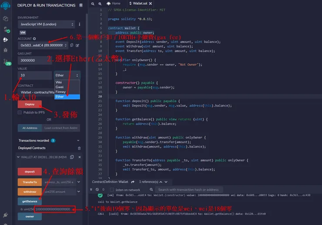Select Gwei from unit list
322x225 pixels.
[x=67, y=87]
